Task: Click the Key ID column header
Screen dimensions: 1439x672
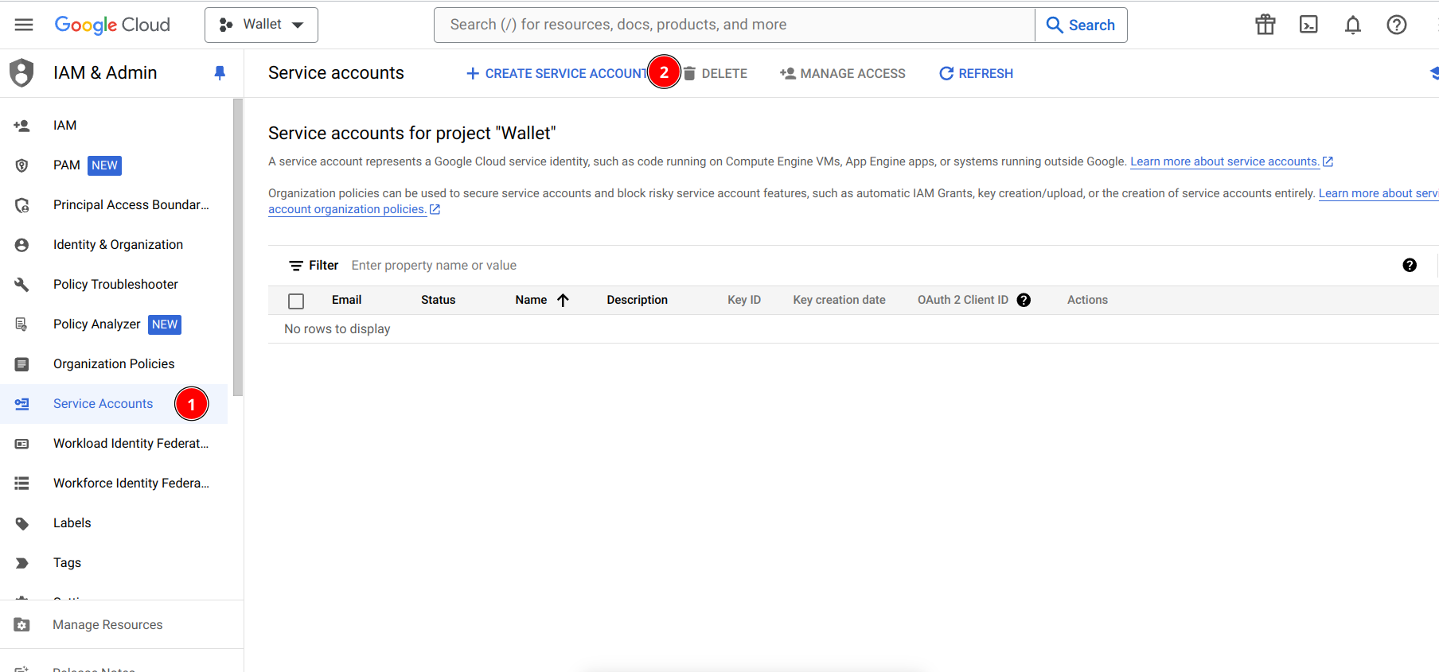Action: coord(744,300)
